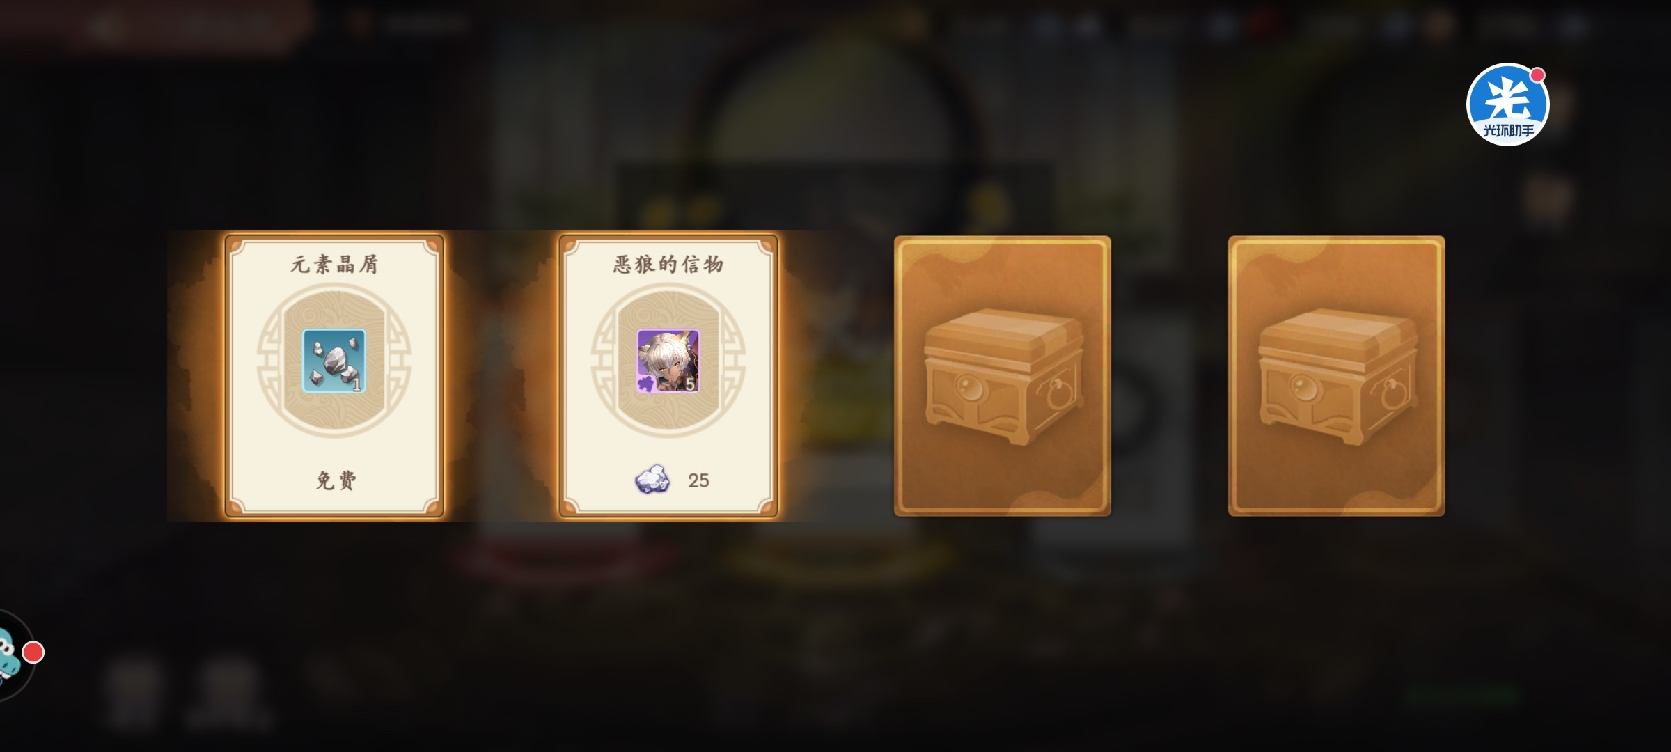The image size is (1671, 752).
Task: Claim the 免费 free reward
Action: point(336,480)
